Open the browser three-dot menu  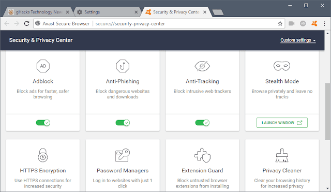(324, 23)
